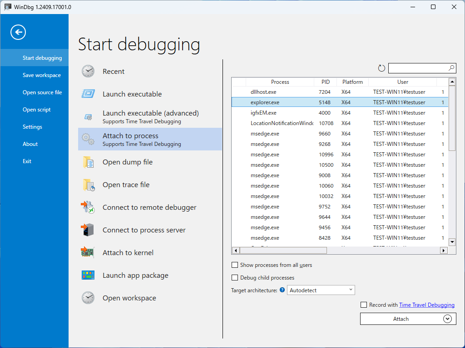Click the search magnifier icon
Screen dimensions: 465x348
[451, 68]
